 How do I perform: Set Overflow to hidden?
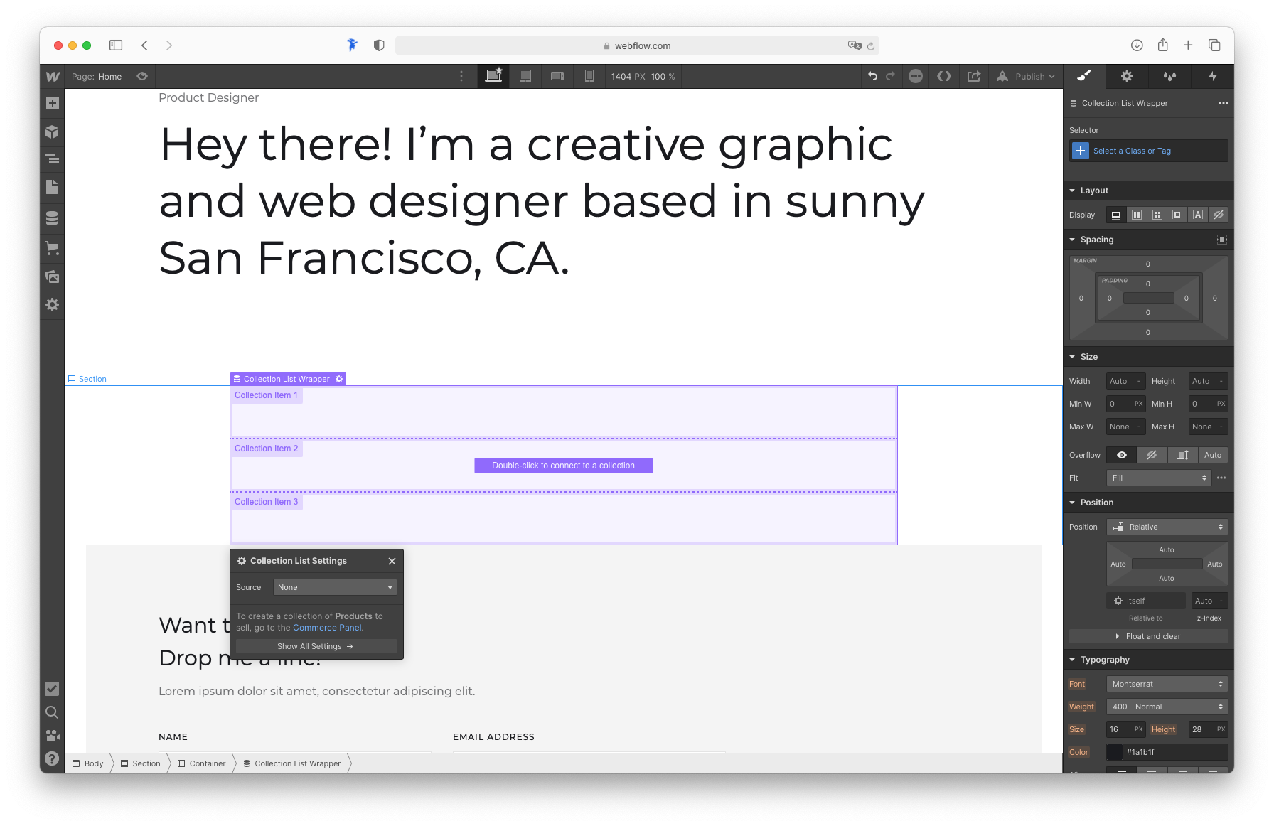click(x=1152, y=455)
